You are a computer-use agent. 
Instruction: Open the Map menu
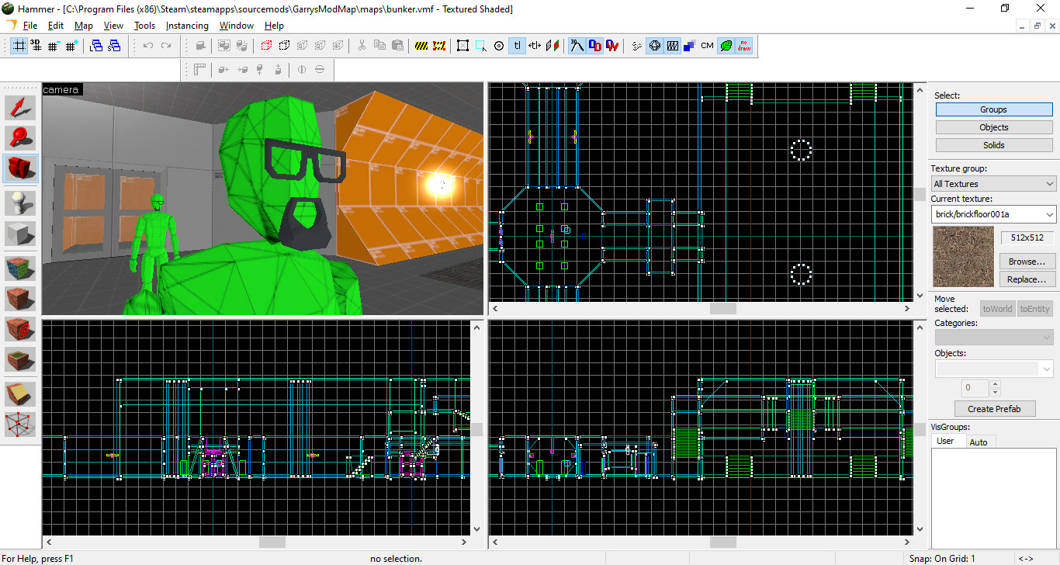click(x=84, y=26)
